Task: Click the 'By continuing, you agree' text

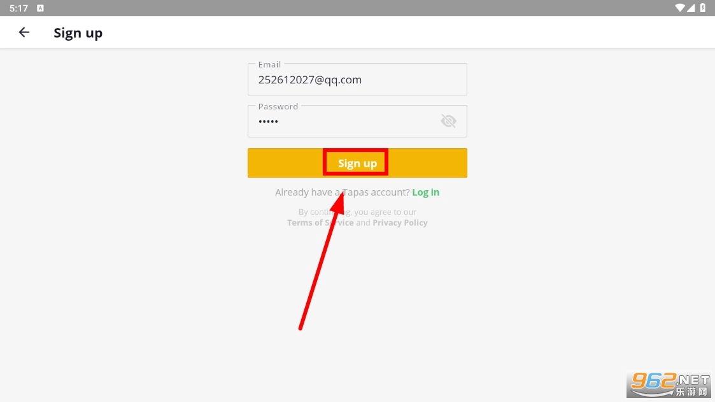Action: coord(357,212)
